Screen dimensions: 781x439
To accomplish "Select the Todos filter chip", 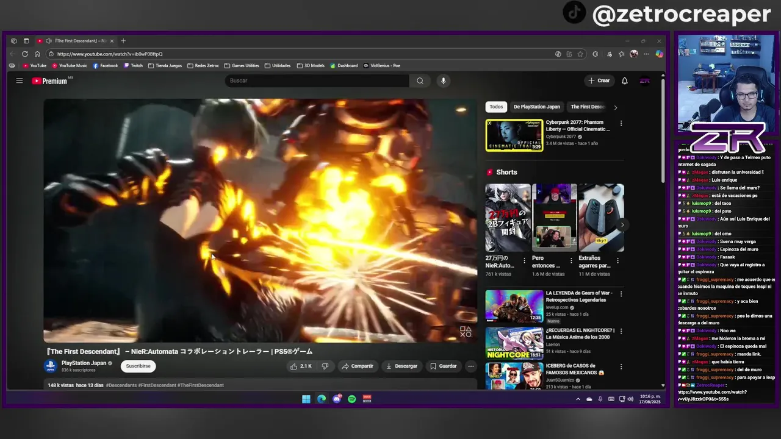I will click(x=496, y=107).
